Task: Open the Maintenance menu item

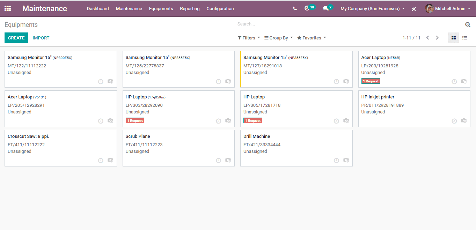Action: [129, 8]
